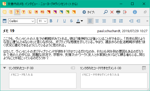Click the リンクされたコード (0) label
The image size is (150, 91).
click(21, 68)
